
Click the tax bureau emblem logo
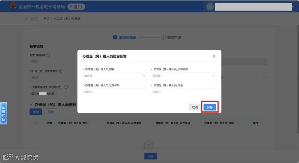click(x=13, y=6)
